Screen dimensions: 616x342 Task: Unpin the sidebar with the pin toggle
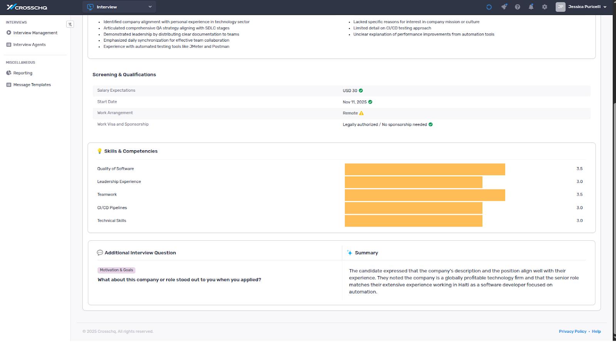[70, 24]
